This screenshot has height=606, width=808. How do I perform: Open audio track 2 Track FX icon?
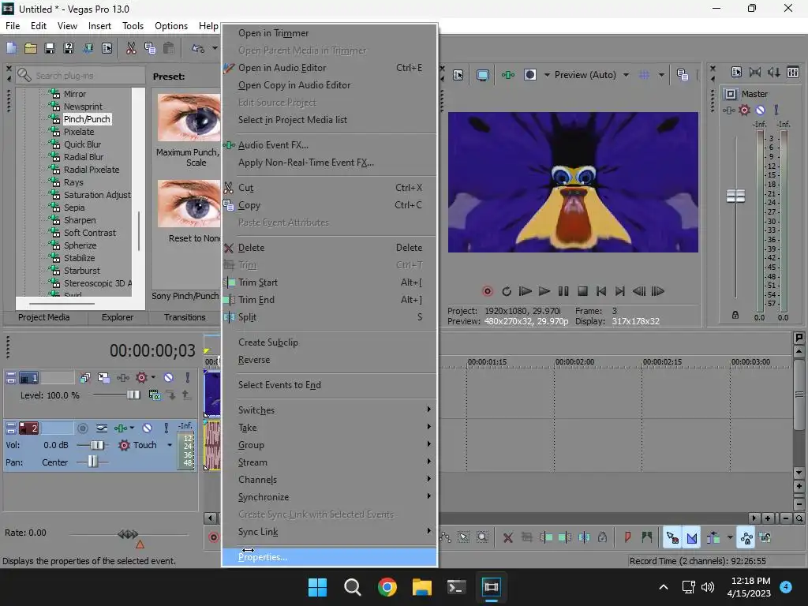point(121,428)
